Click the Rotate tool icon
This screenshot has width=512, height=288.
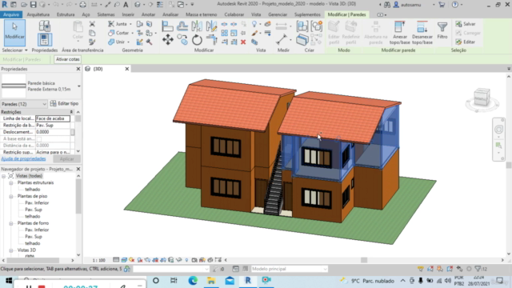(x=197, y=40)
